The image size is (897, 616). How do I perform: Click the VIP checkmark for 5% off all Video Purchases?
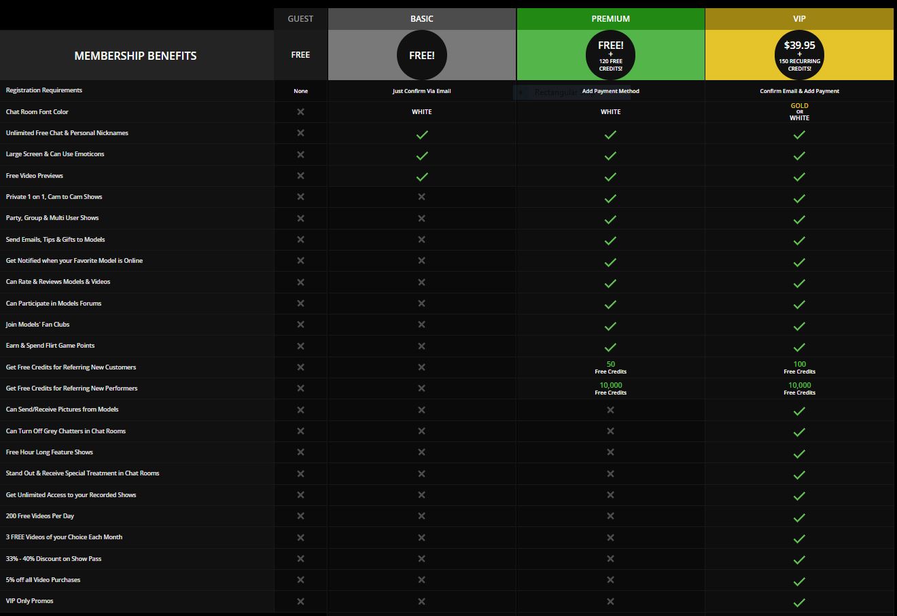click(799, 581)
